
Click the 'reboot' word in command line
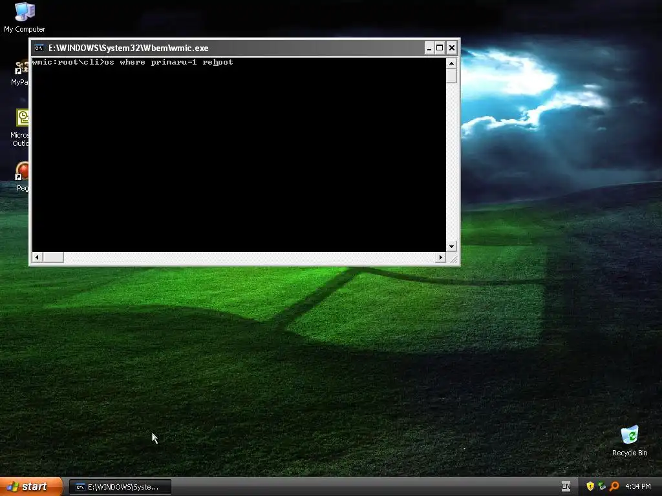[x=218, y=63]
